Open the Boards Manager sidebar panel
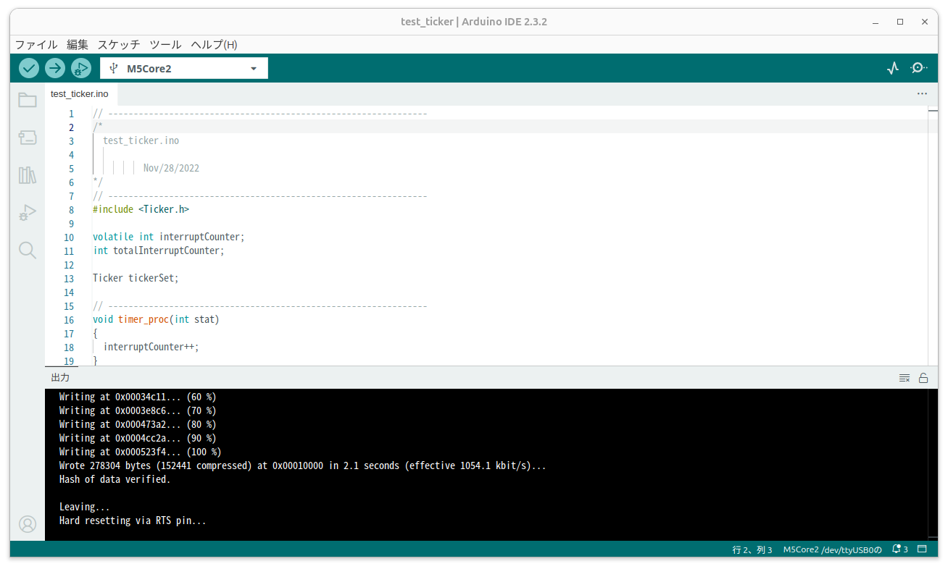 point(27,138)
